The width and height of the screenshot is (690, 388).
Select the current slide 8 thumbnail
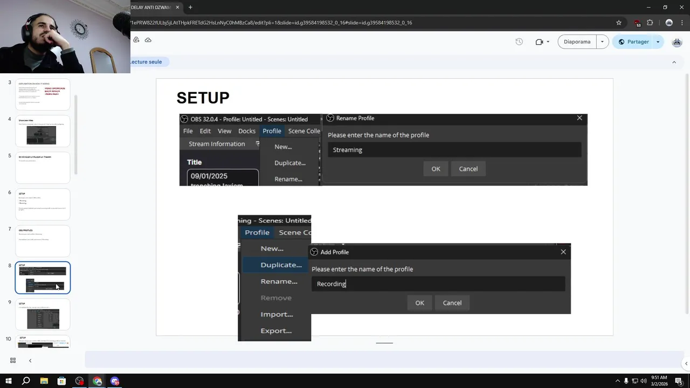43,278
